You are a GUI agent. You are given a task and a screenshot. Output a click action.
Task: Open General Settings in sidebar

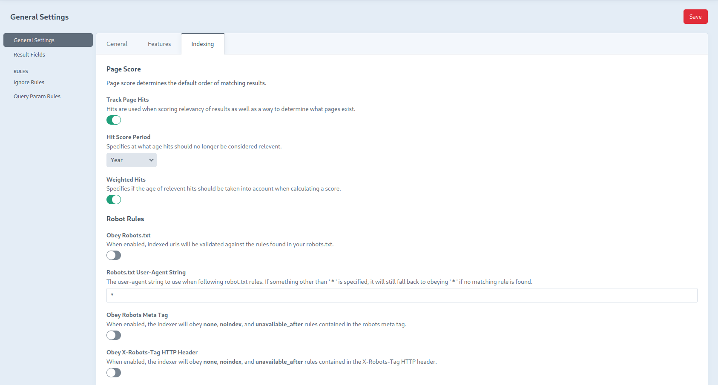48,40
